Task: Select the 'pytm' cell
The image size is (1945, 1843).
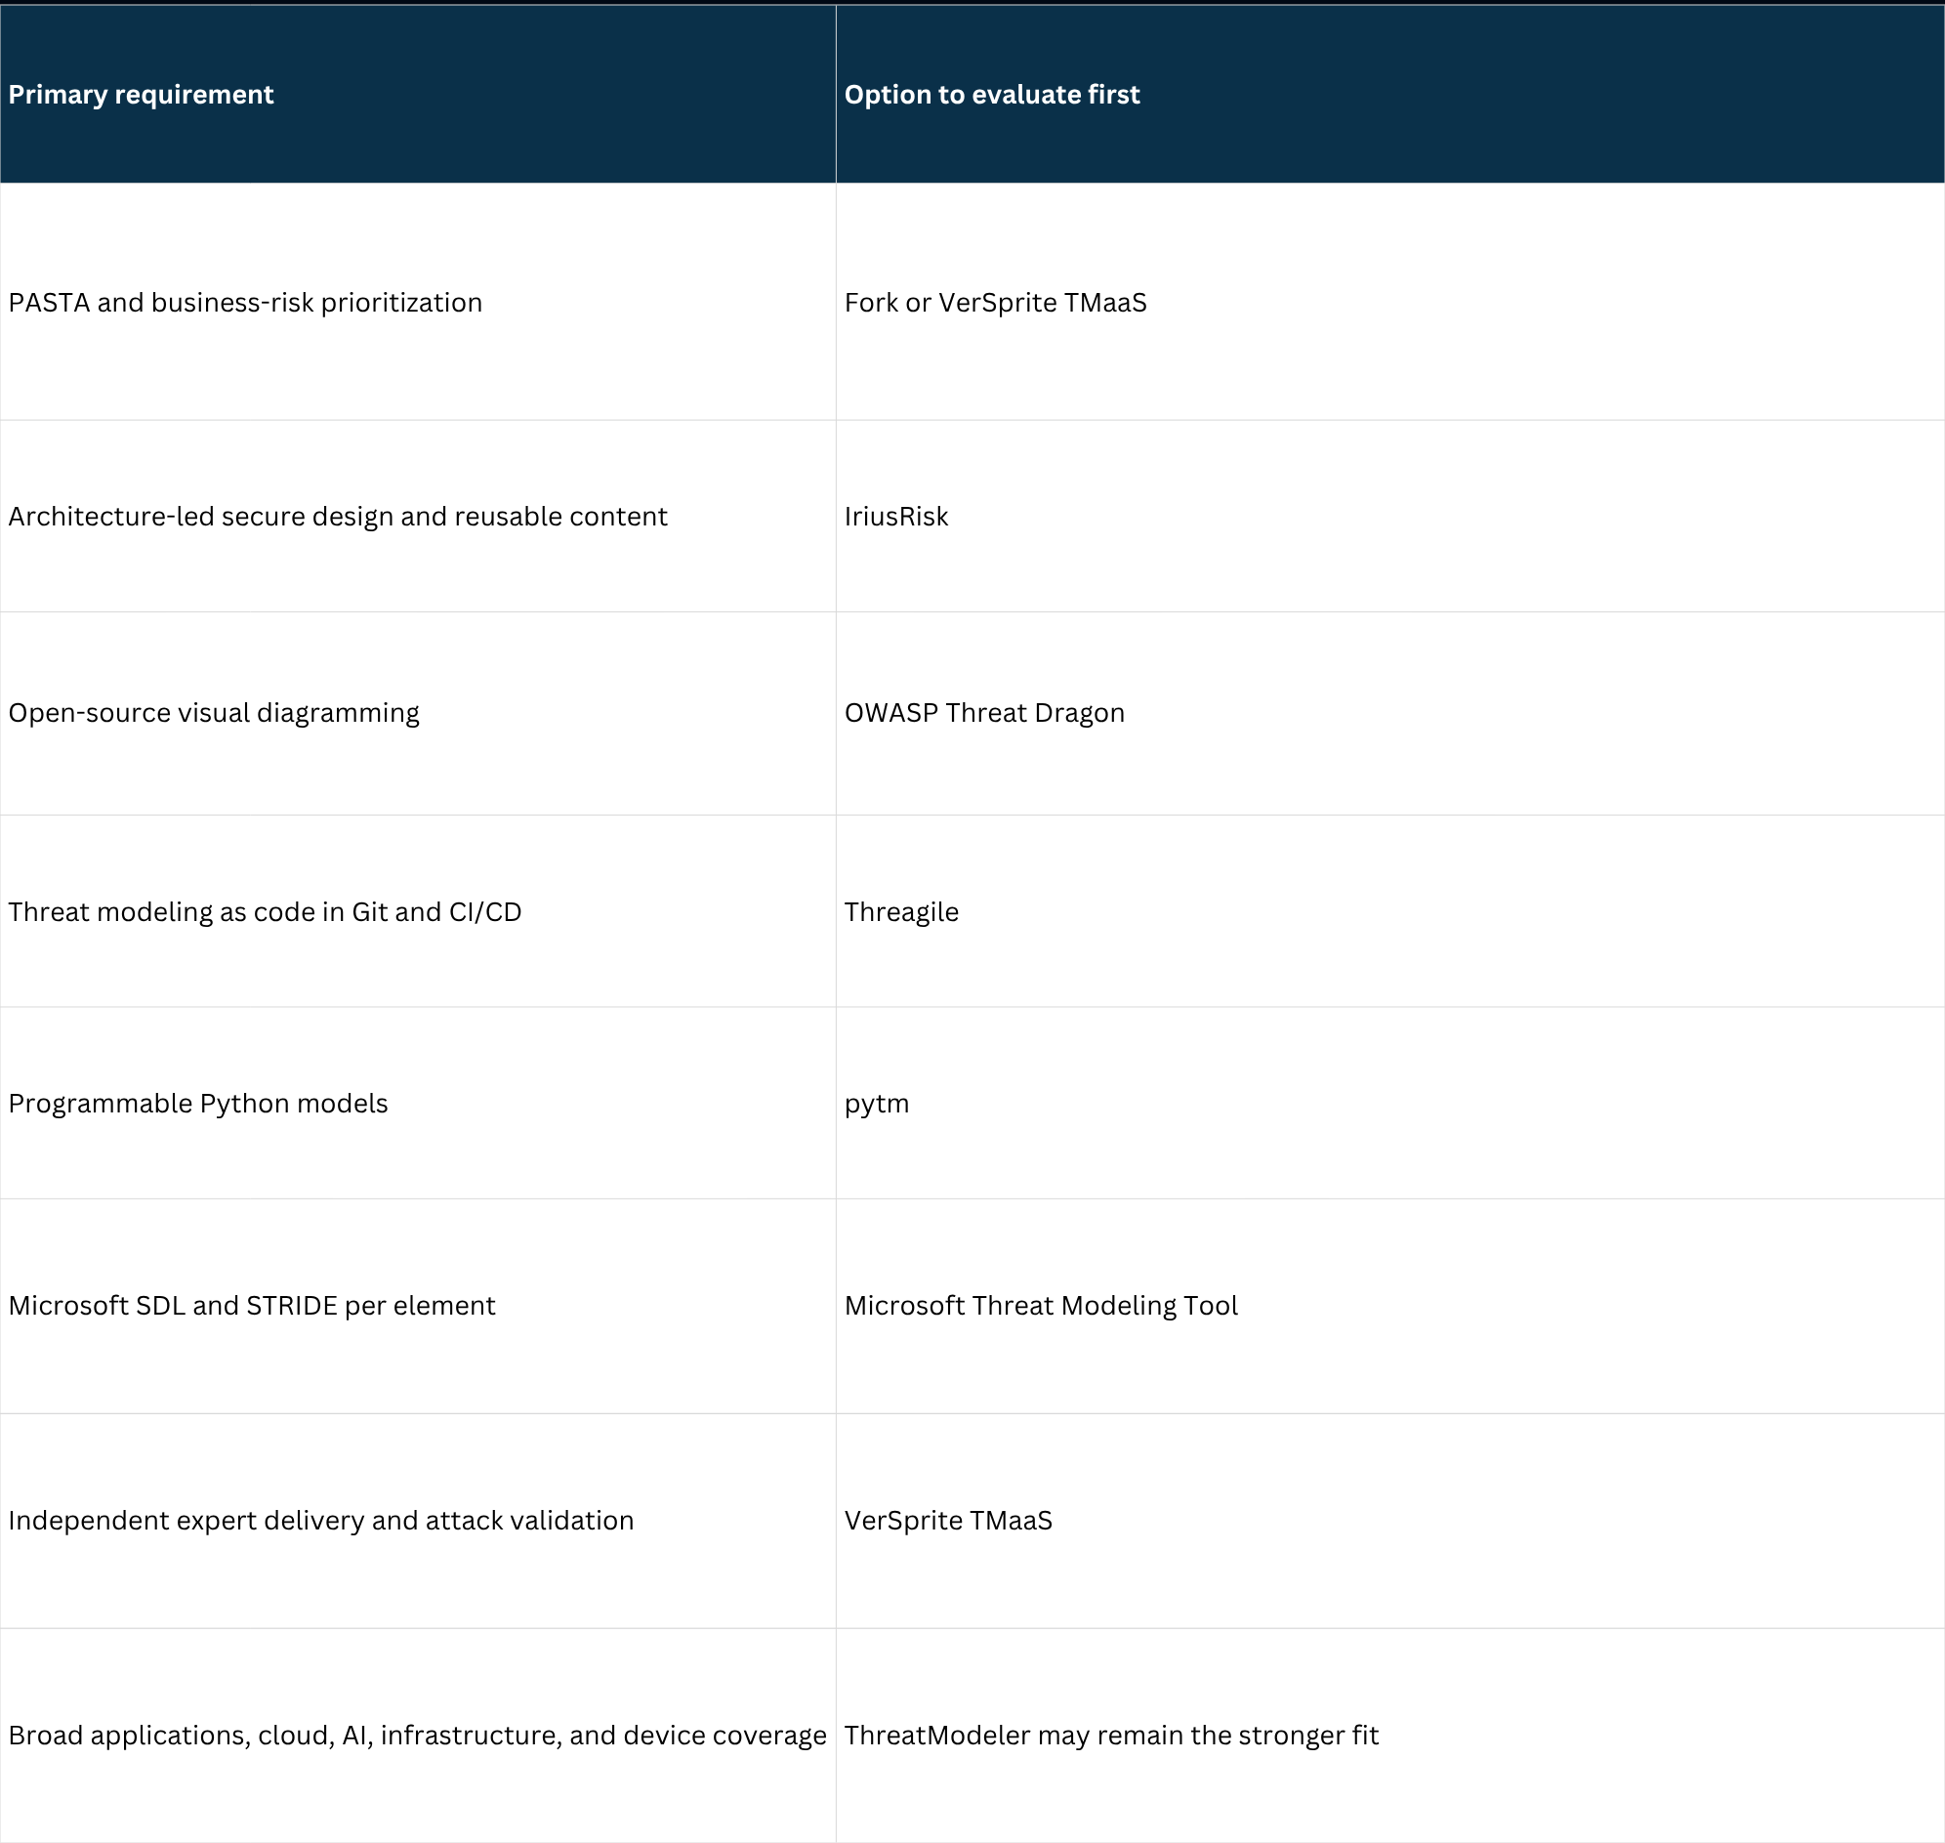Action: [1390, 1103]
